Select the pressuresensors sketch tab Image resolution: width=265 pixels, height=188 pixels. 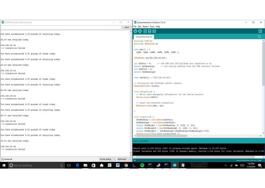click(x=144, y=37)
